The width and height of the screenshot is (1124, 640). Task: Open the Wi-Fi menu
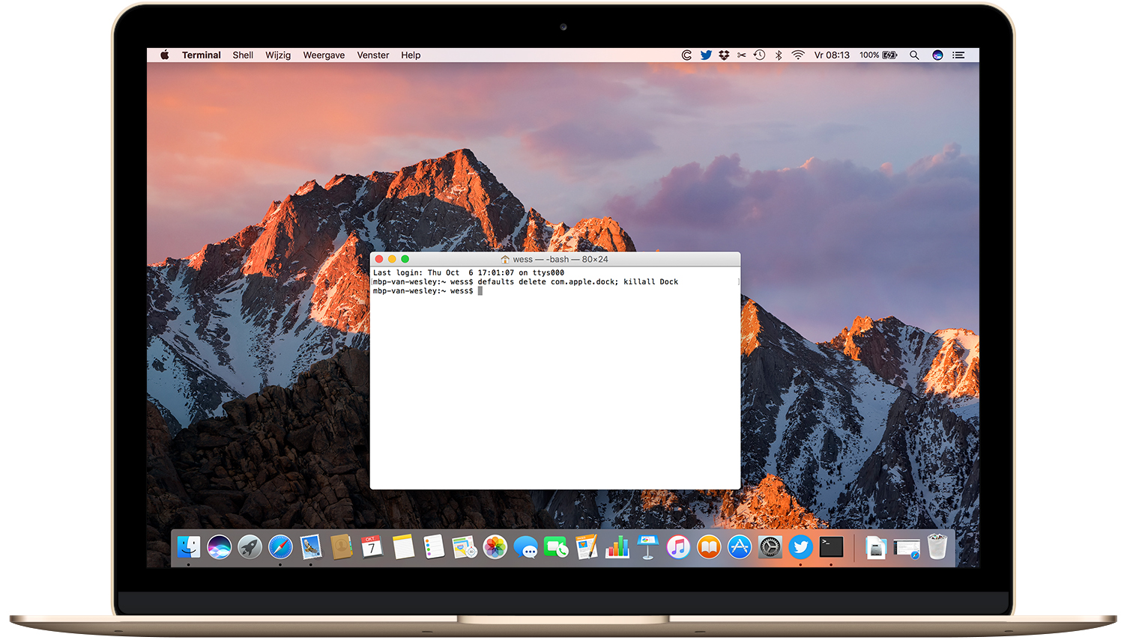pyautogui.click(x=797, y=55)
